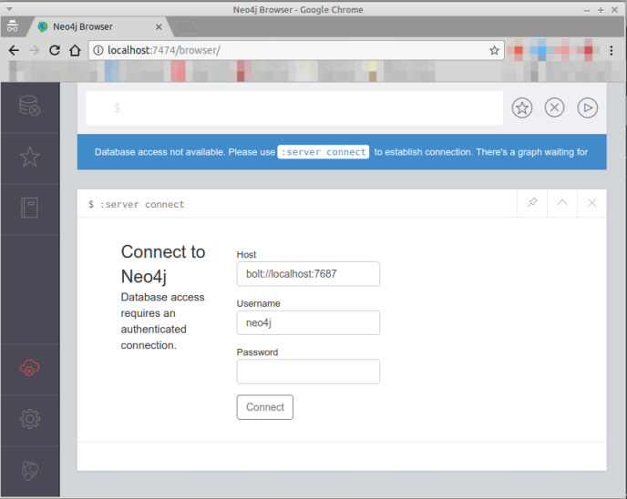The width and height of the screenshot is (627, 499).
Task: Focus the Host input field
Action: [308, 274]
